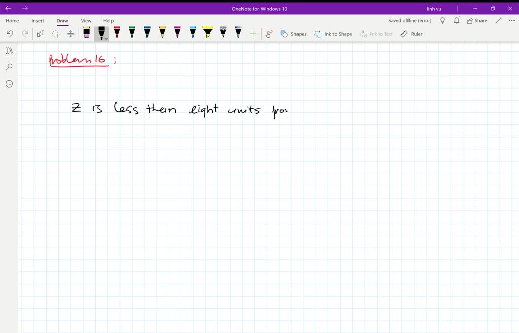Viewport: 519px width, 333px height.
Task: Click the Insert or Remove Space tool
Action: pos(70,34)
